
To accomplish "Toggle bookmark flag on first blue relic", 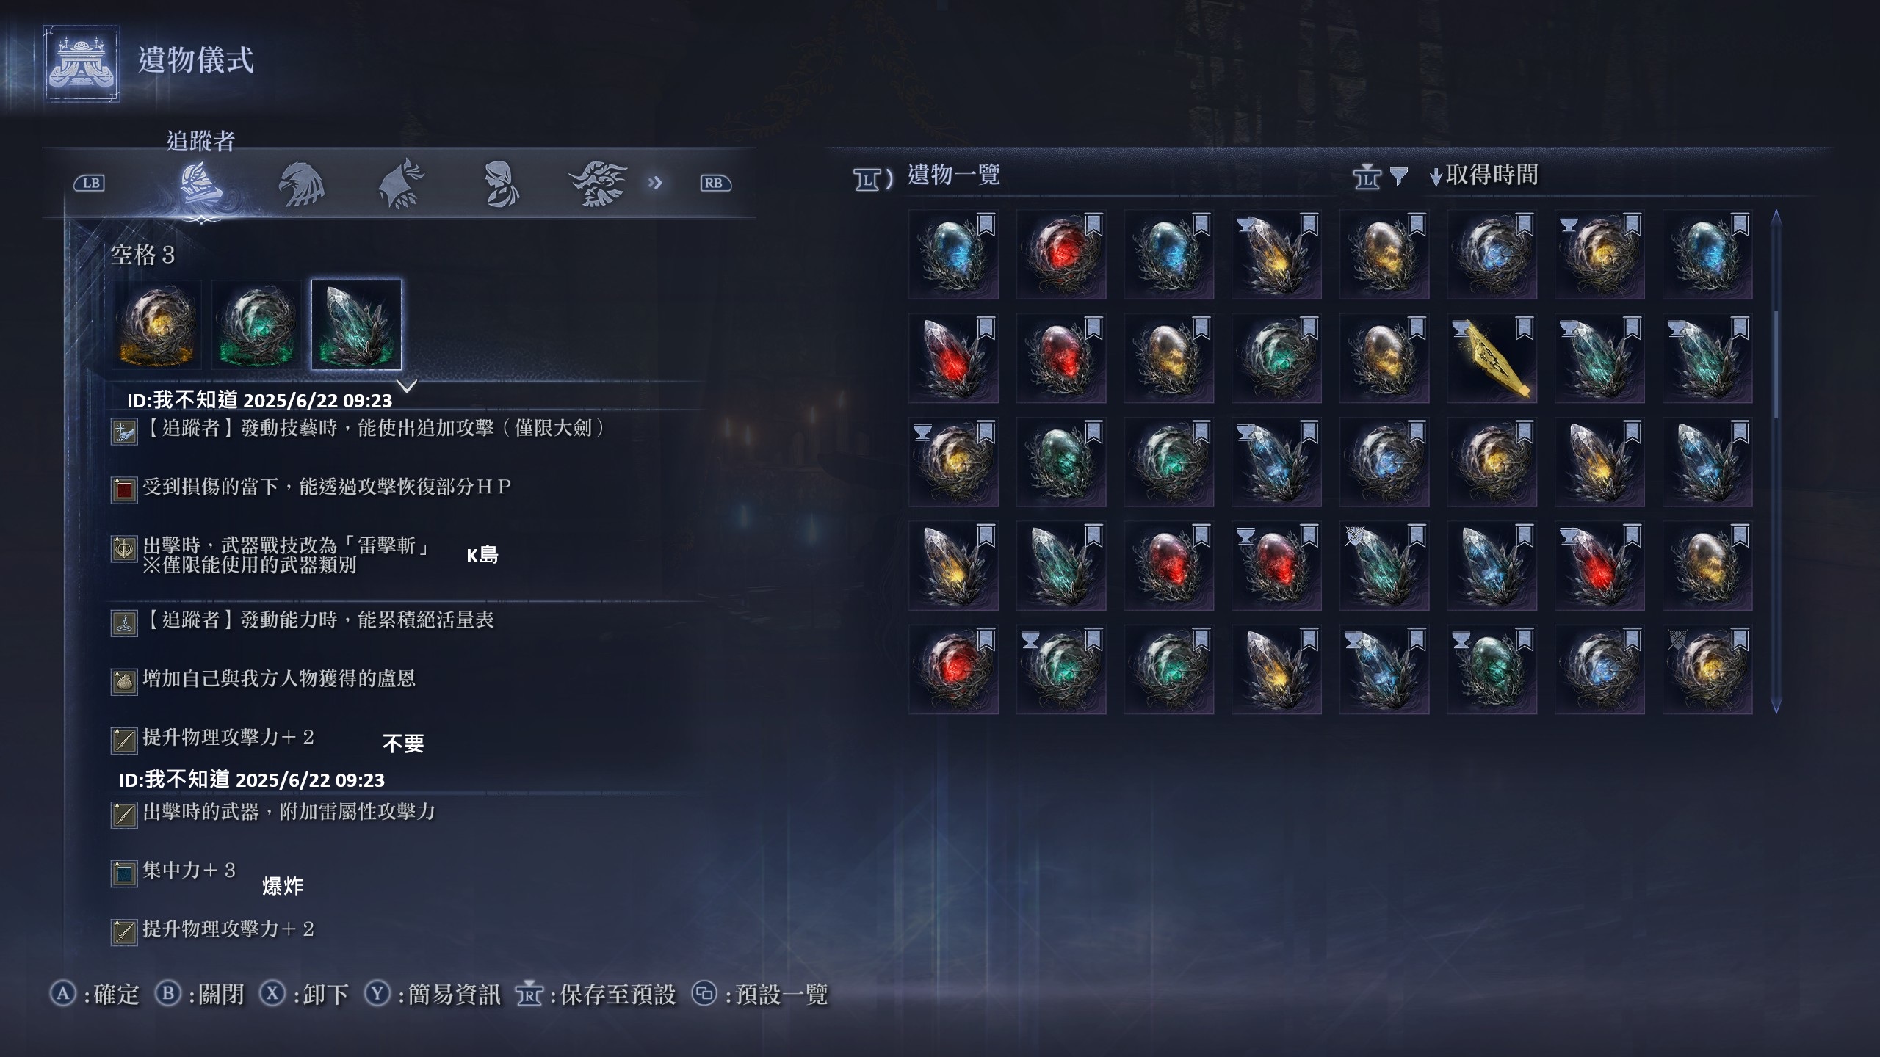I will pyautogui.click(x=986, y=224).
